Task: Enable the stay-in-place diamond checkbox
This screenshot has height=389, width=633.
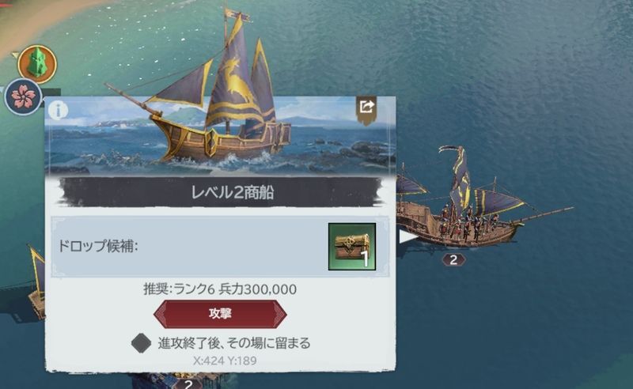Action: [142, 343]
